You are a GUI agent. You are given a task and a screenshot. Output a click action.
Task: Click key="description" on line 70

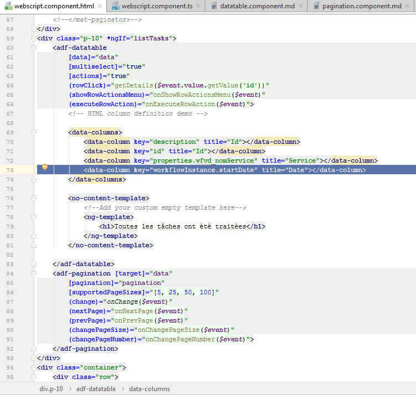pos(167,142)
